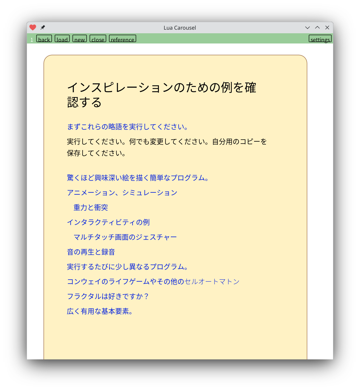Viewport: 360px width, 391px height.
Task: Open the 重力と衝突 link
Action: pyautogui.click(x=91, y=208)
